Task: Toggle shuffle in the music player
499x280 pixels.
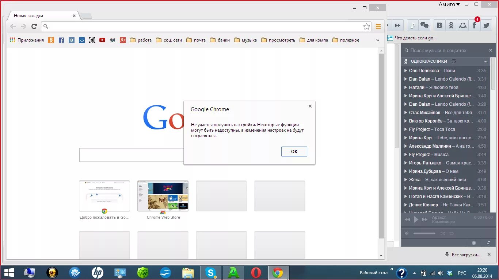Action: click(x=443, y=233)
